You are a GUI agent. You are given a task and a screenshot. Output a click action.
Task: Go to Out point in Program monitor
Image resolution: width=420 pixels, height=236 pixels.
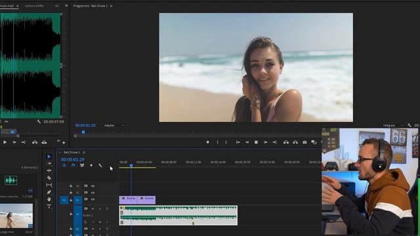point(274,142)
